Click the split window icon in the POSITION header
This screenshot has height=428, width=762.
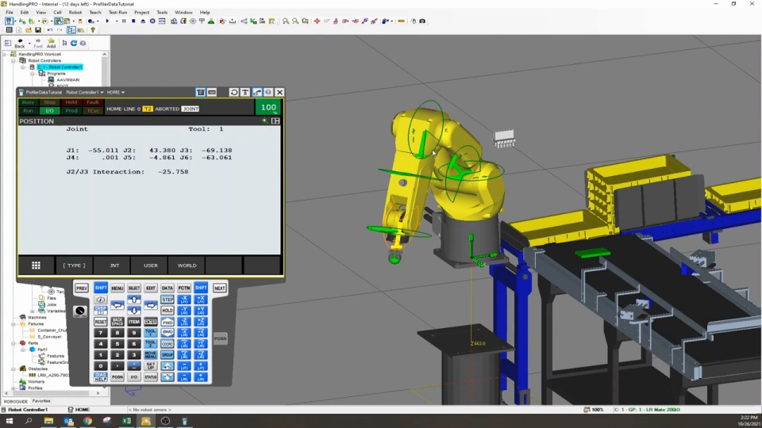(x=275, y=121)
